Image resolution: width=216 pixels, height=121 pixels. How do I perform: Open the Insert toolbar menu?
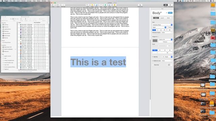pos(88,5)
